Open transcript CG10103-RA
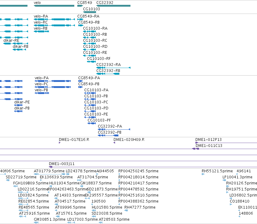Viewport: 257px width, 224px height. click(x=95, y=28)
